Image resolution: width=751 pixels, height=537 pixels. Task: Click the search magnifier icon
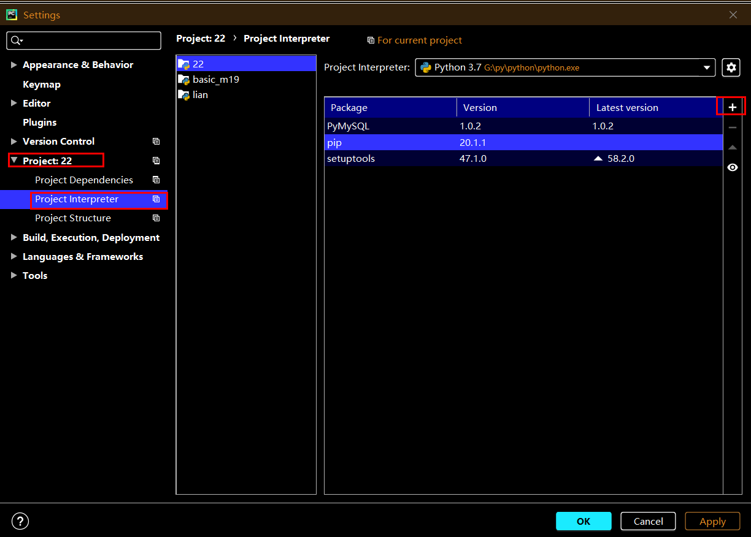click(x=17, y=40)
